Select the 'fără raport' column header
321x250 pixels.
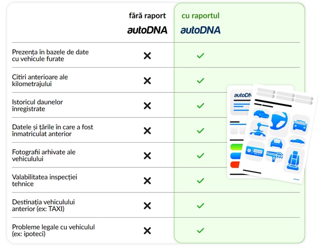pos(147,16)
